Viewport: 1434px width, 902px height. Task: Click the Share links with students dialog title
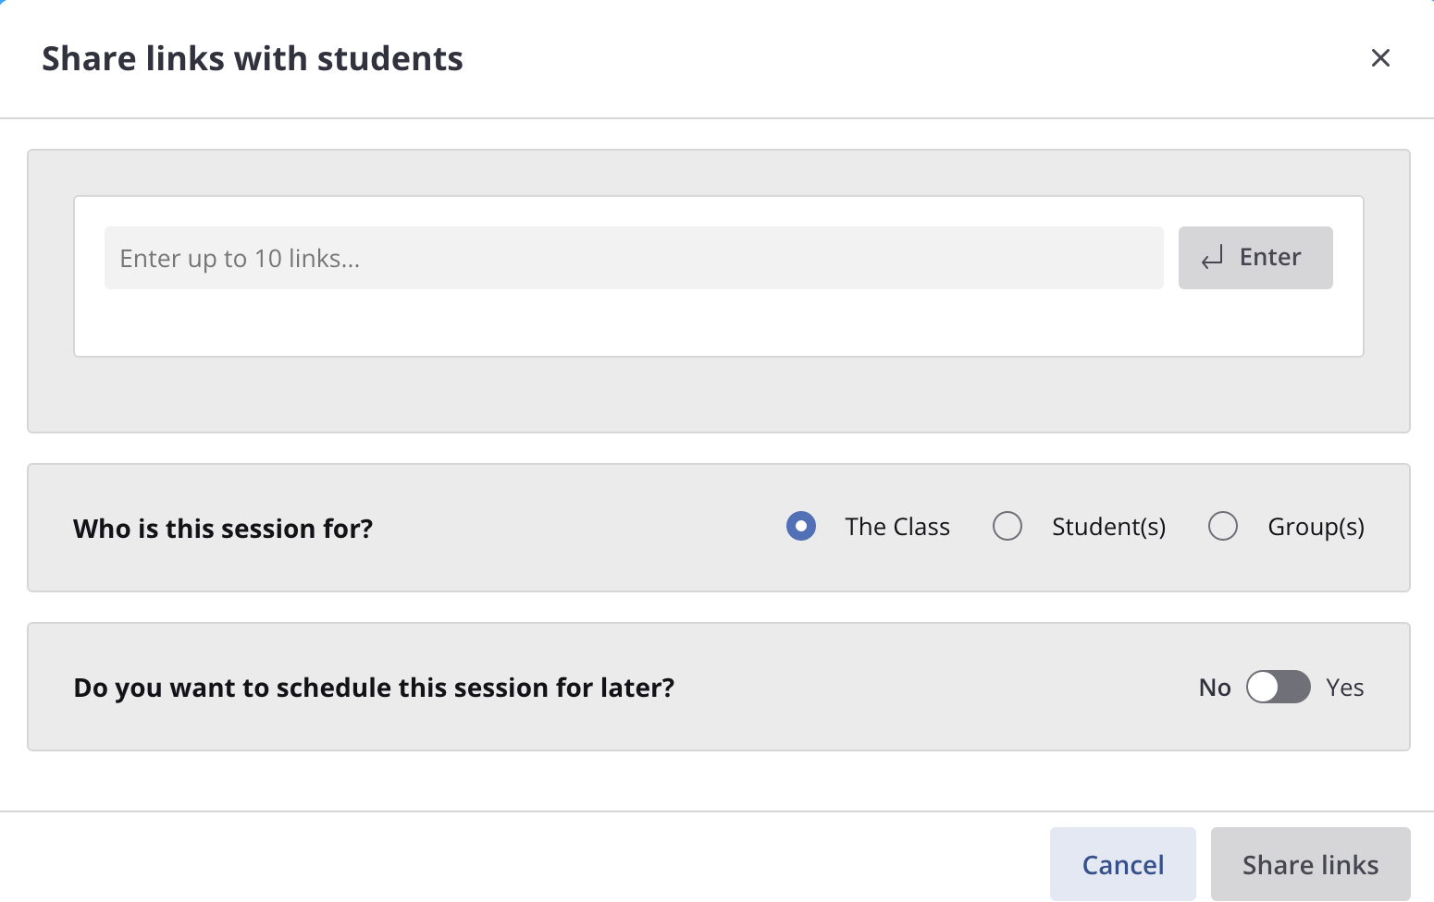click(x=252, y=57)
